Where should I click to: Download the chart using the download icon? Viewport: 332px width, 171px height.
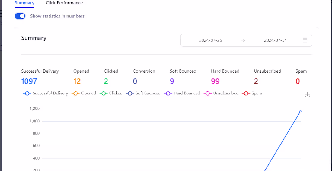(308, 95)
